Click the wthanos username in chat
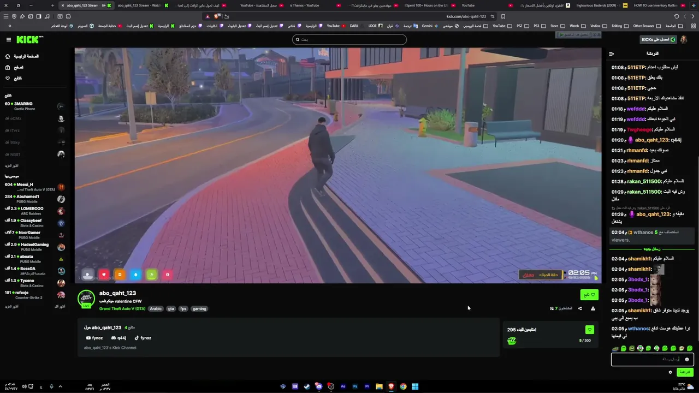699x393 pixels. pos(638,329)
